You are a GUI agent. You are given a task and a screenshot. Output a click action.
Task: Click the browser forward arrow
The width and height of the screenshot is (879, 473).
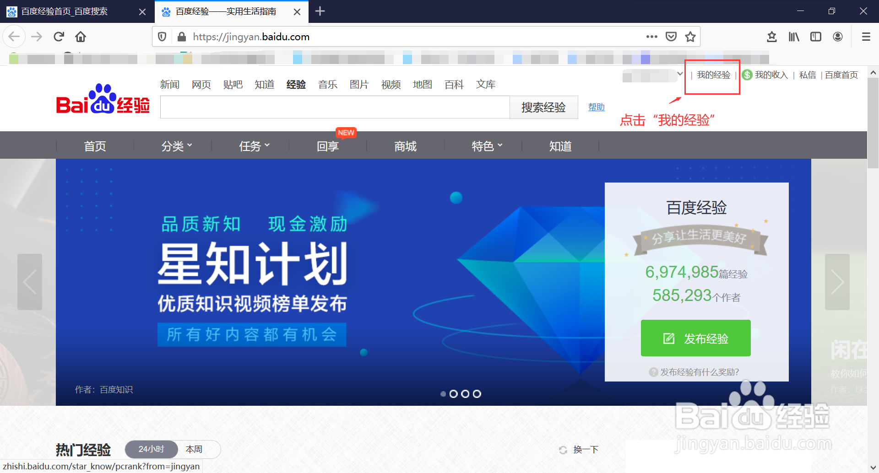[37, 37]
